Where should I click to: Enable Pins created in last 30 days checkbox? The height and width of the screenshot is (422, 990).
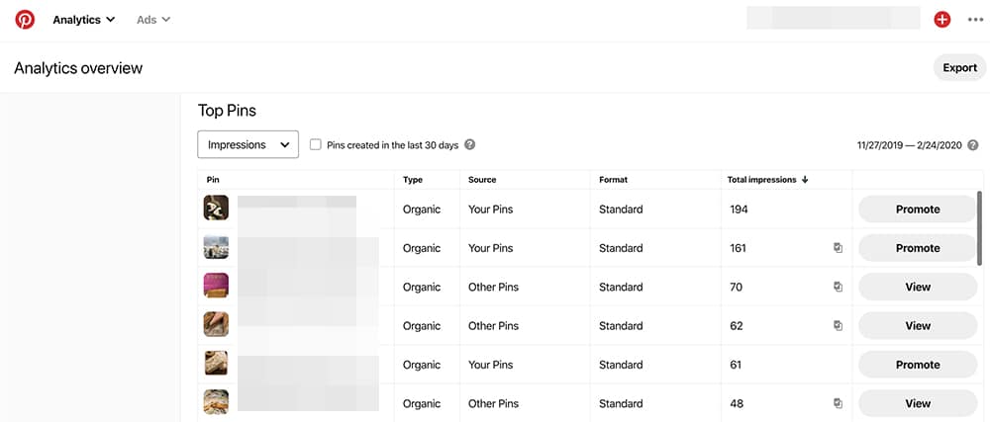point(316,144)
